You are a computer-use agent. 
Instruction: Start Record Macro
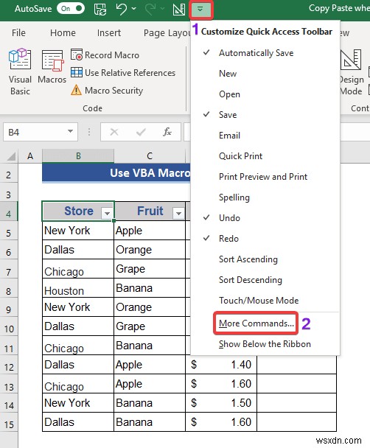click(x=105, y=55)
